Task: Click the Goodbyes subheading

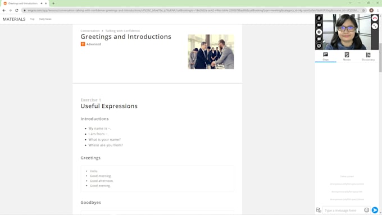Action: click(x=90, y=202)
